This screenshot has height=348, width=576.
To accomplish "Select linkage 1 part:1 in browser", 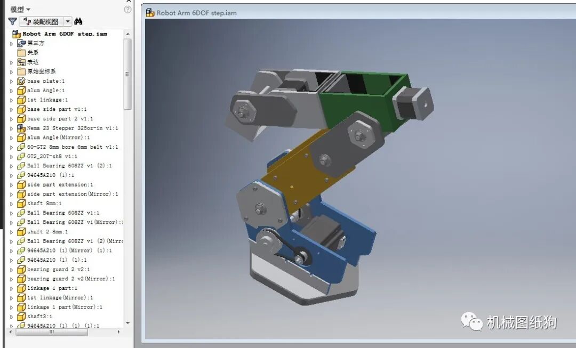I will 52,288.
